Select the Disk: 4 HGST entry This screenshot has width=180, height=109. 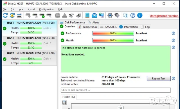pyautogui.click(x=30, y=58)
